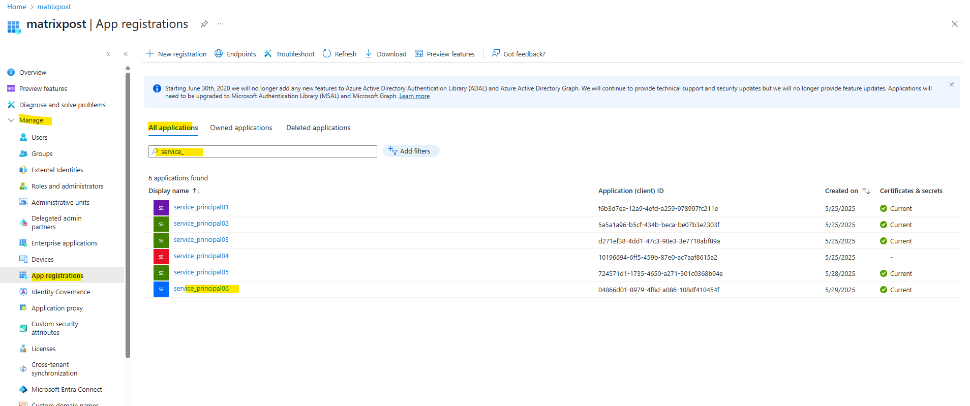Pin the App registrations page

pos(204,24)
